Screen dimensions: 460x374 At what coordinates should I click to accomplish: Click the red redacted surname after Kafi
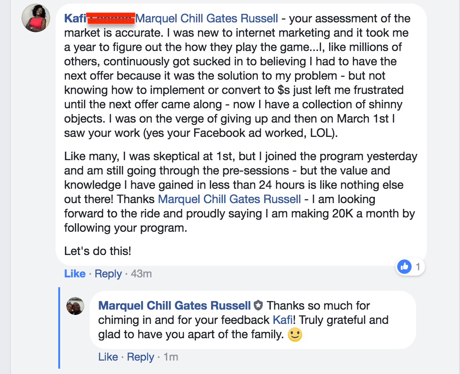click(x=111, y=18)
